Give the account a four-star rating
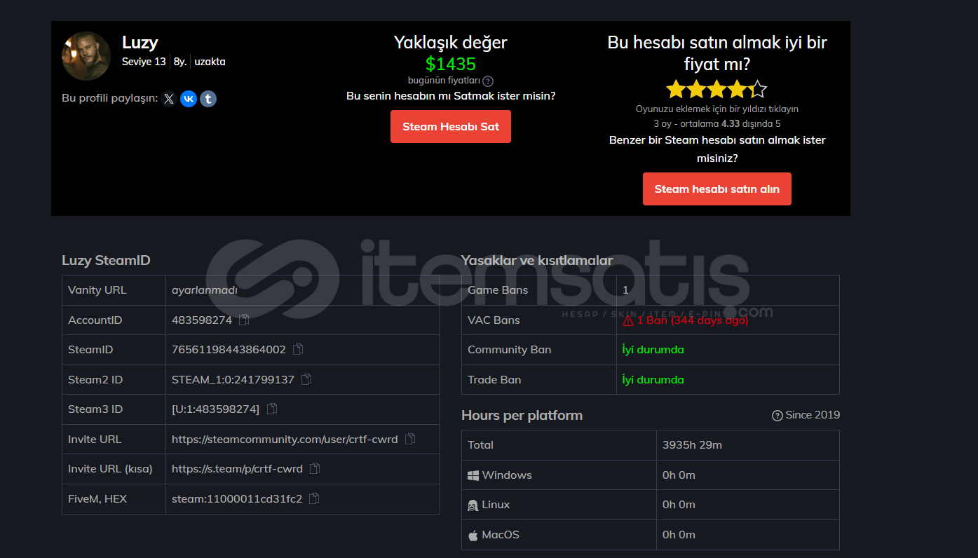 tap(737, 89)
